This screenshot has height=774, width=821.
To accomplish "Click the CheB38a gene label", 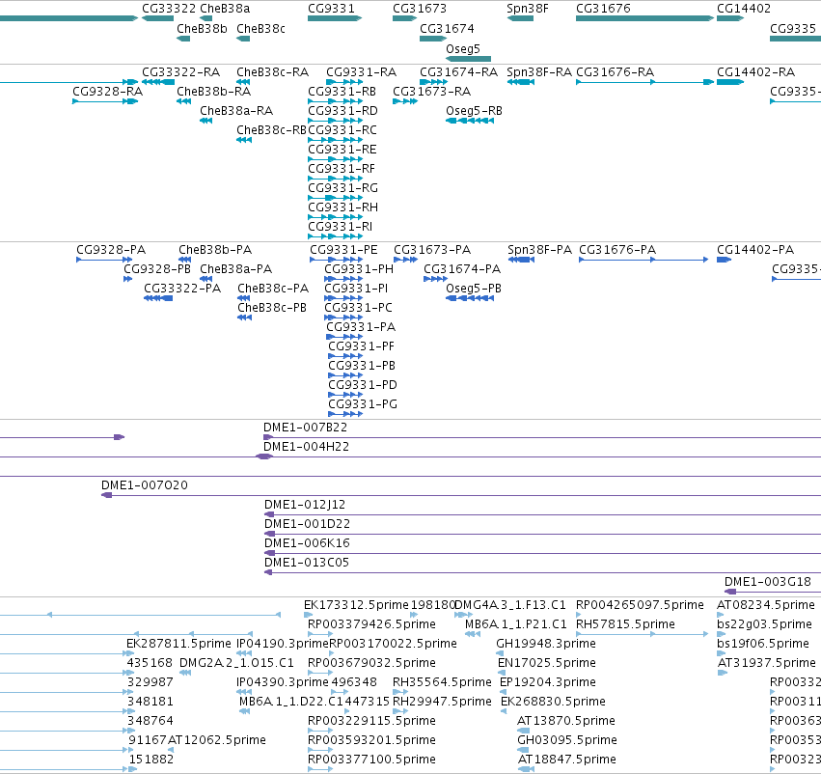I will 225,9.
